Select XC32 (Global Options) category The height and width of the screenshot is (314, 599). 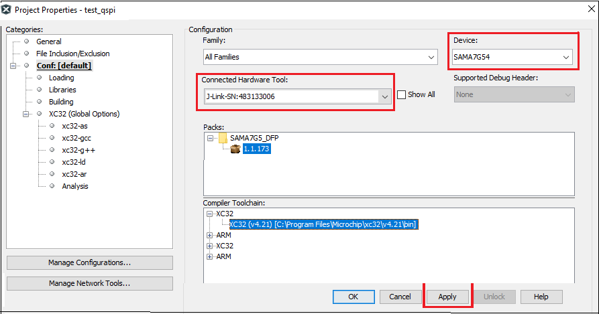click(x=84, y=114)
